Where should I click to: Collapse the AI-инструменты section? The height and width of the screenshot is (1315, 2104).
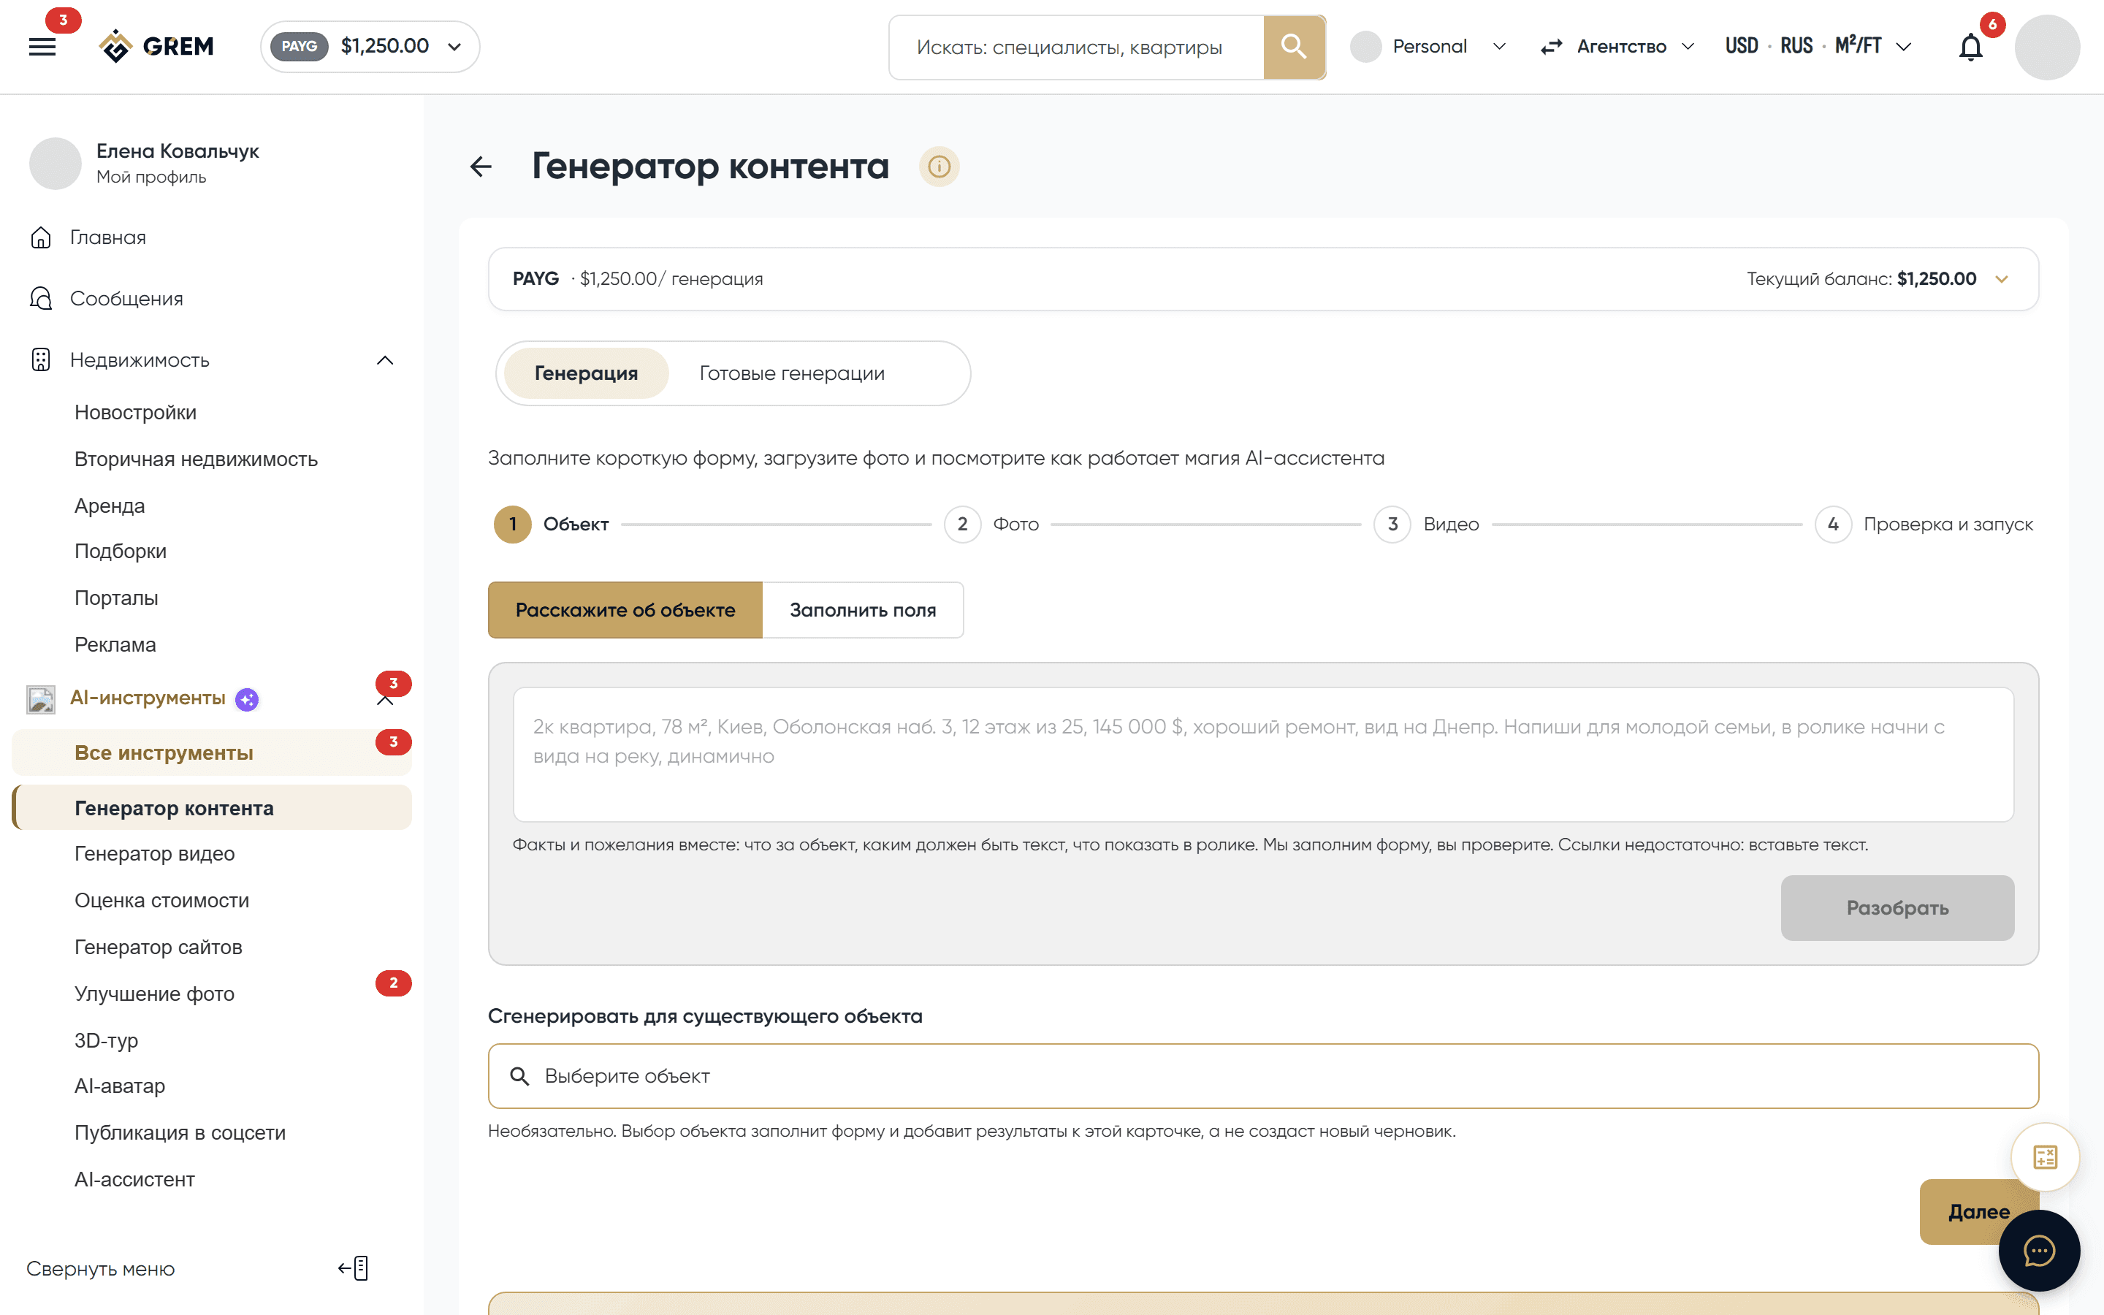click(x=384, y=701)
